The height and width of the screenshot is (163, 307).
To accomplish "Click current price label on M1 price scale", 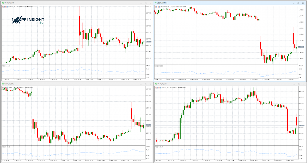I will (148, 42).
